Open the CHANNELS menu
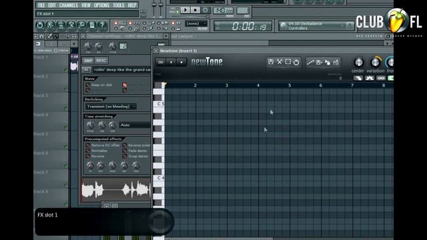 coord(69,5)
